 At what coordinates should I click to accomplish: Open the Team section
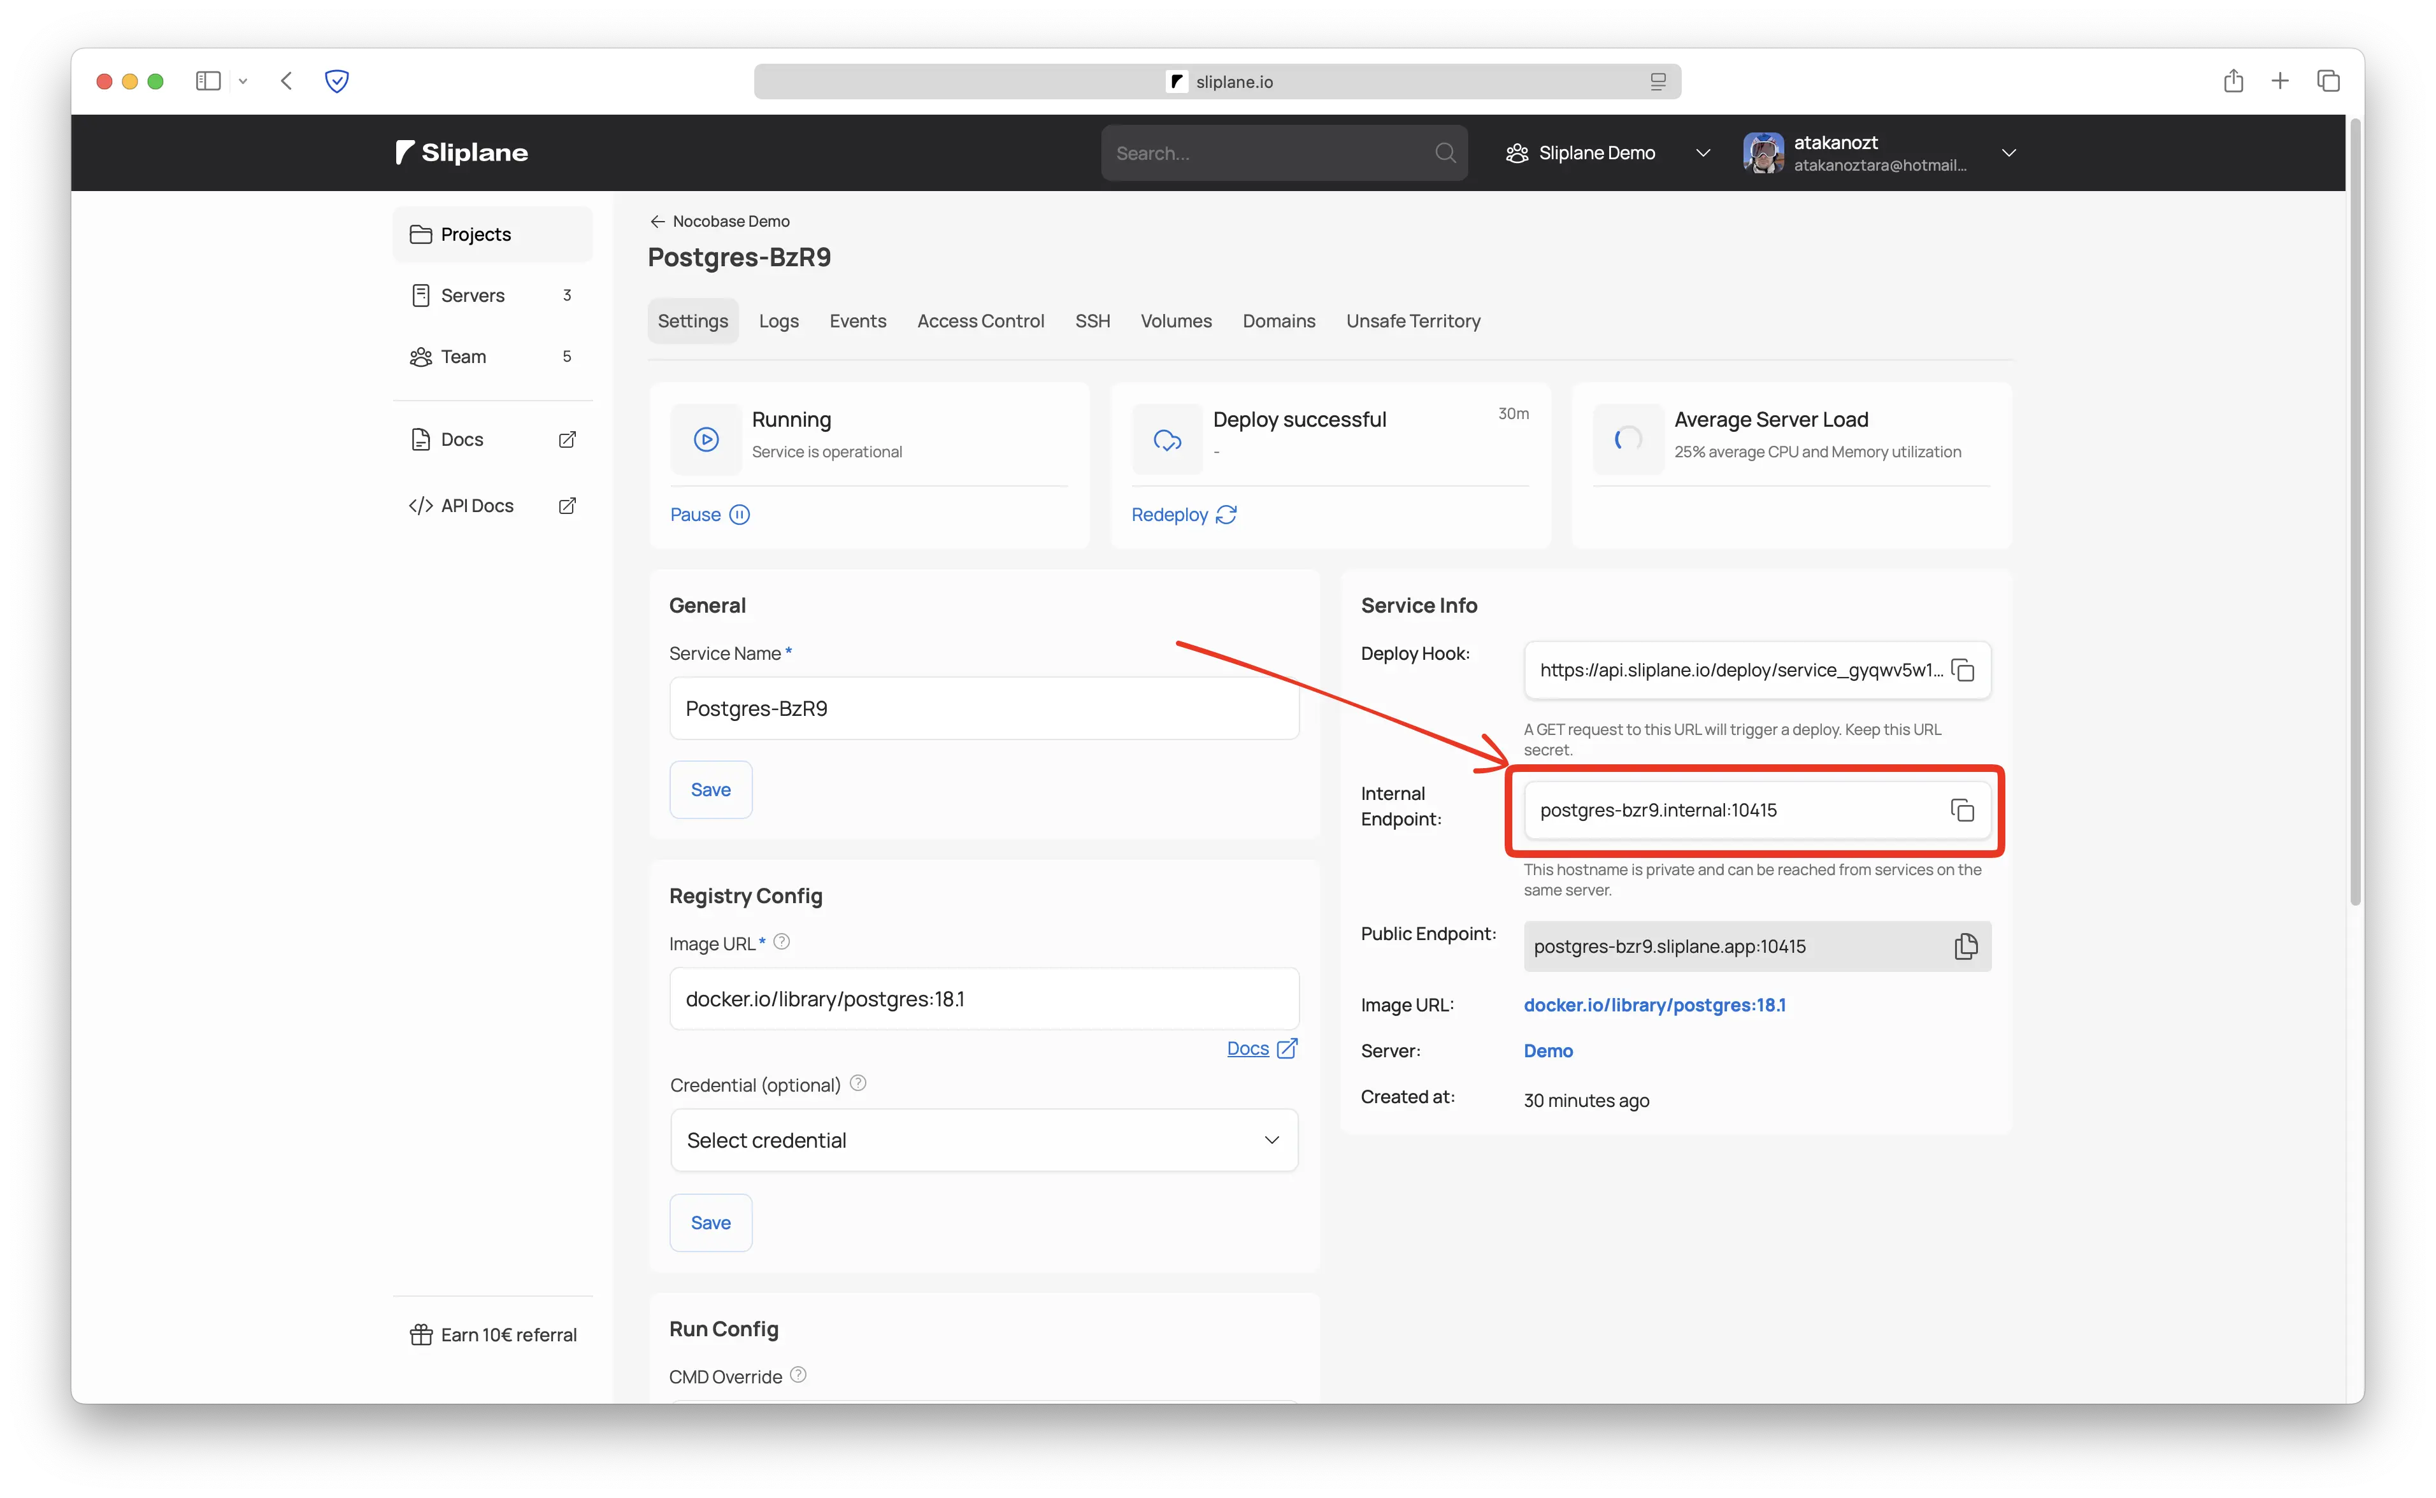462,355
